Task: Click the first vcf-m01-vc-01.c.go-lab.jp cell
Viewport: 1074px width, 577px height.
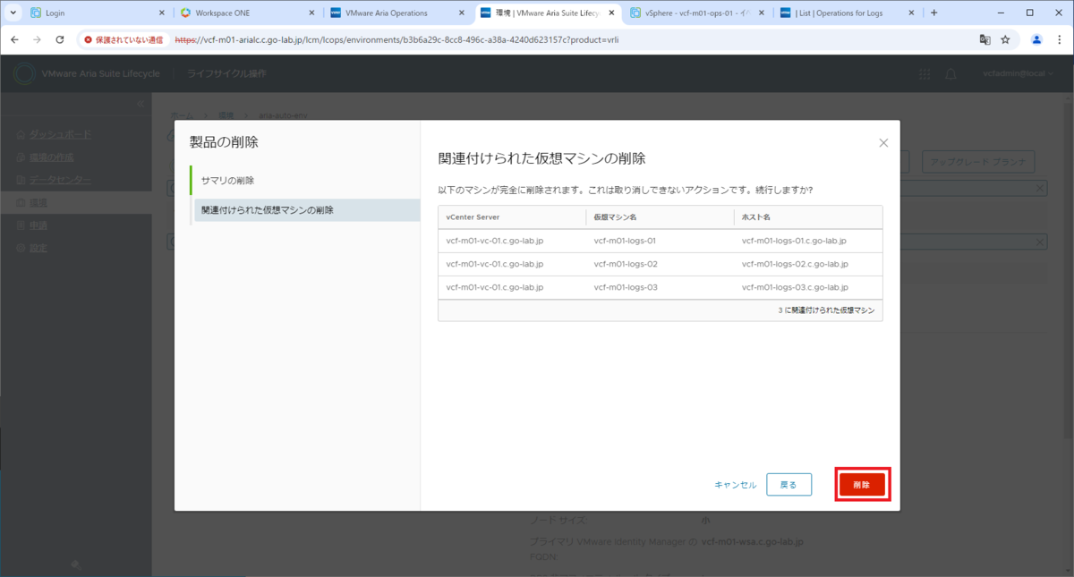Action: pyautogui.click(x=495, y=241)
